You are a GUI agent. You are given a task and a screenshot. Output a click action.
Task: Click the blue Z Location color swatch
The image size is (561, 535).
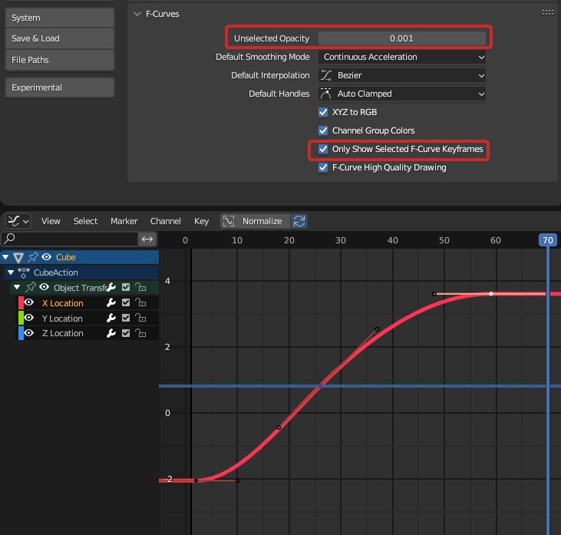pyautogui.click(x=21, y=333)
